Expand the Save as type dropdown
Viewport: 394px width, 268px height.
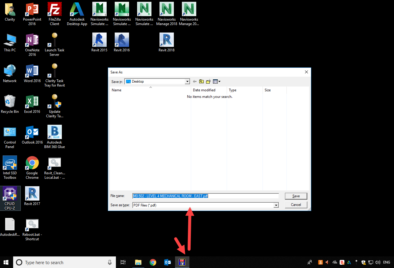[276, 205]
